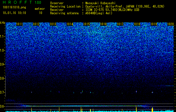Select the 1018 minute marker
This screenshot has height=112, width=176.
click(137, 24)
